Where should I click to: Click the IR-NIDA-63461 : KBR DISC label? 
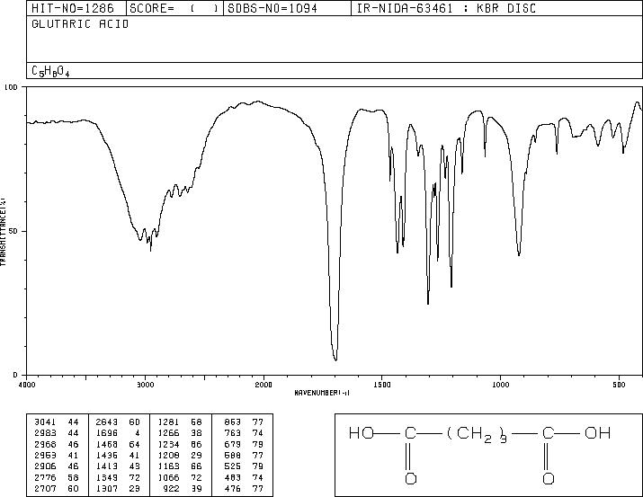446,8
